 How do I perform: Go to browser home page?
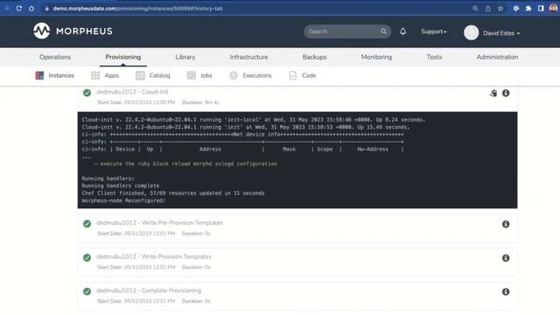pyautogui.click(x=31, y=8)
